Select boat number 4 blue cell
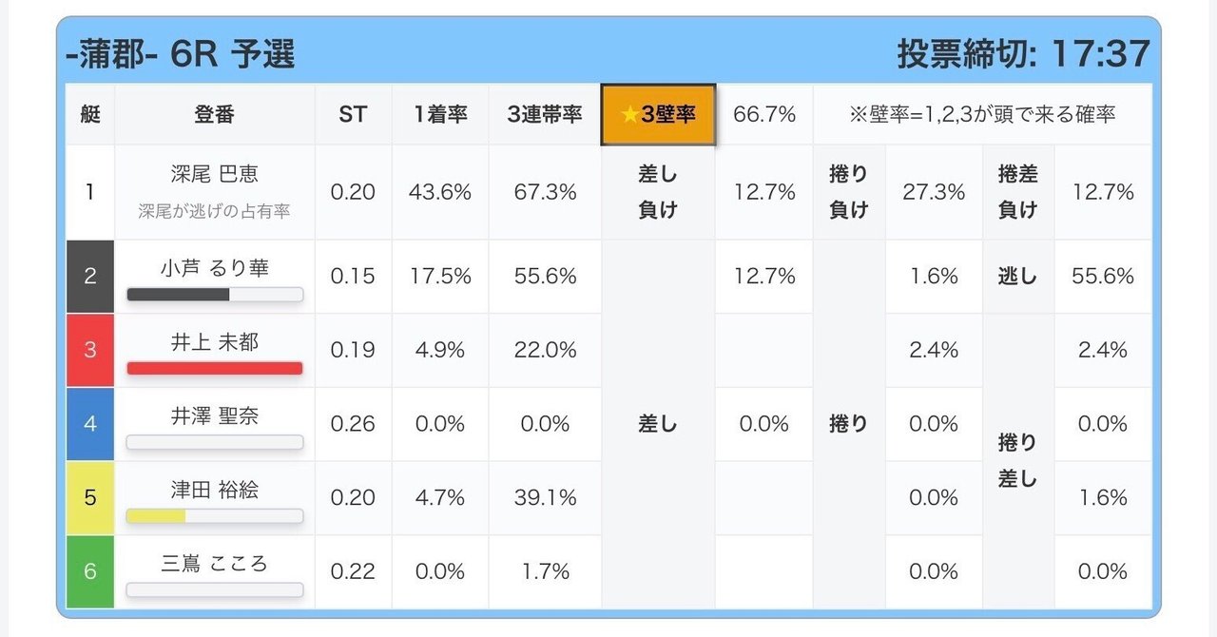 pyautogui.click(x=90, y=424)
